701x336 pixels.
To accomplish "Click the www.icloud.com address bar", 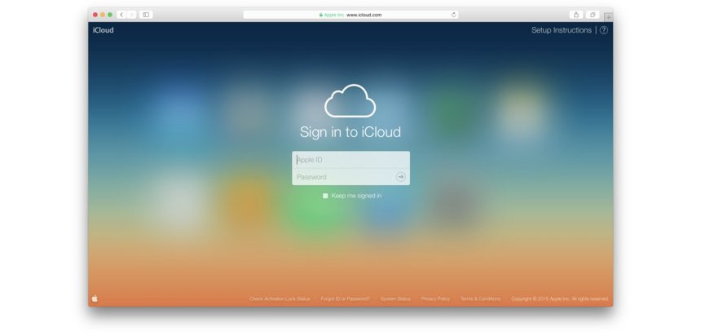I will point(351,15).
